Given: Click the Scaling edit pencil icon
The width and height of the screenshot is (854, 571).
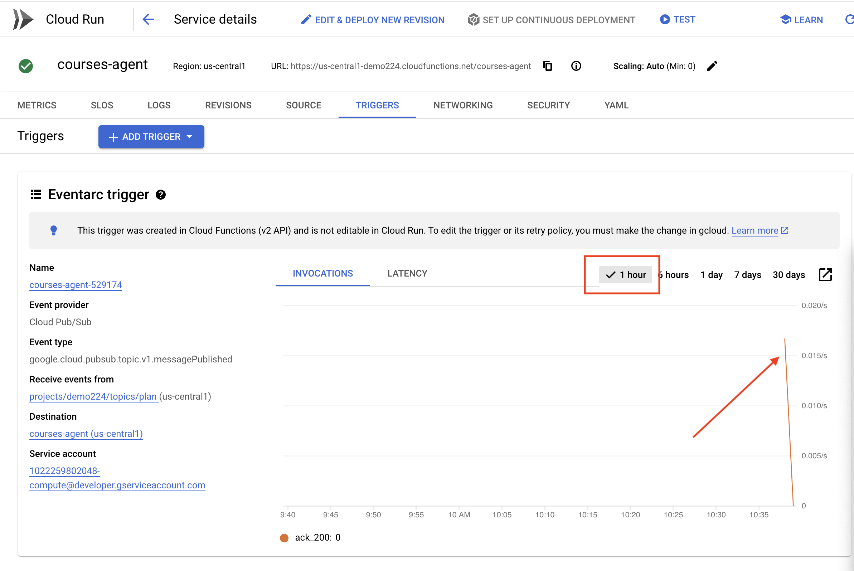Looking at the screenshot, I should pos(713,66).
